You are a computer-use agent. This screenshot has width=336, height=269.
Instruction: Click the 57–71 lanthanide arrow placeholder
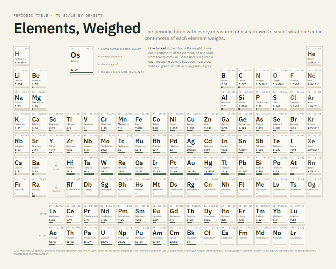(x=56, y=166)
